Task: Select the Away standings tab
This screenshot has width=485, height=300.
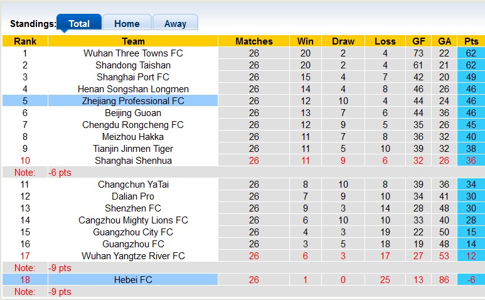Action: point(175,24)
